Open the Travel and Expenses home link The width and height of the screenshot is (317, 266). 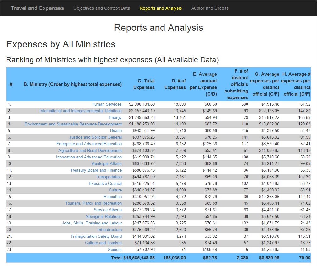pyautogui.click(x=37, y=8)
